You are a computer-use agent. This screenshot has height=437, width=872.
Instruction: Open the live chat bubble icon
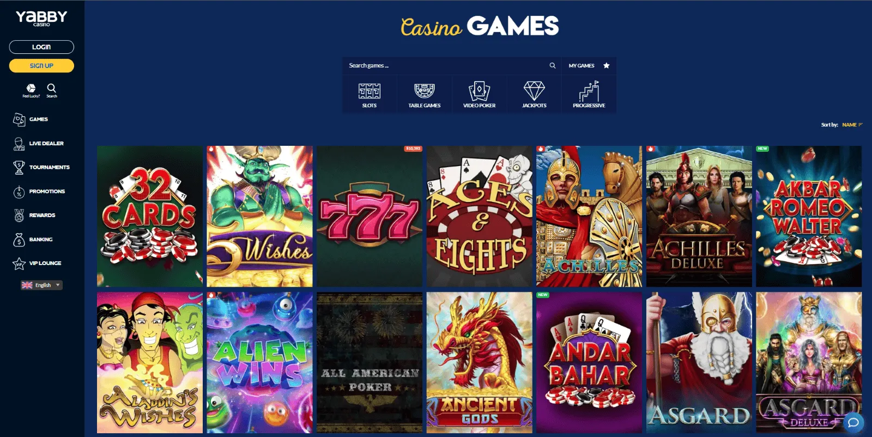[853, 422]
